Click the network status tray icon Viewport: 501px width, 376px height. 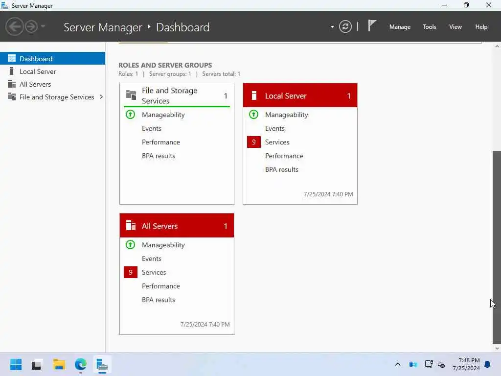tap(429, 364)
